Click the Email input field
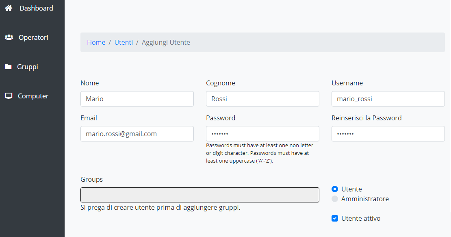The image size is (451, 237). tap(137, 134)
